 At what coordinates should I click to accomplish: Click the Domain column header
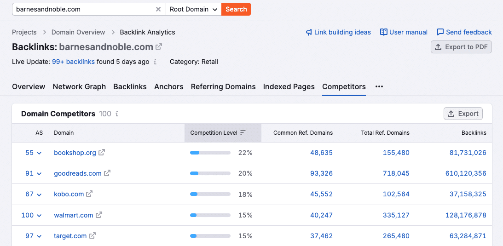point(64,132)
